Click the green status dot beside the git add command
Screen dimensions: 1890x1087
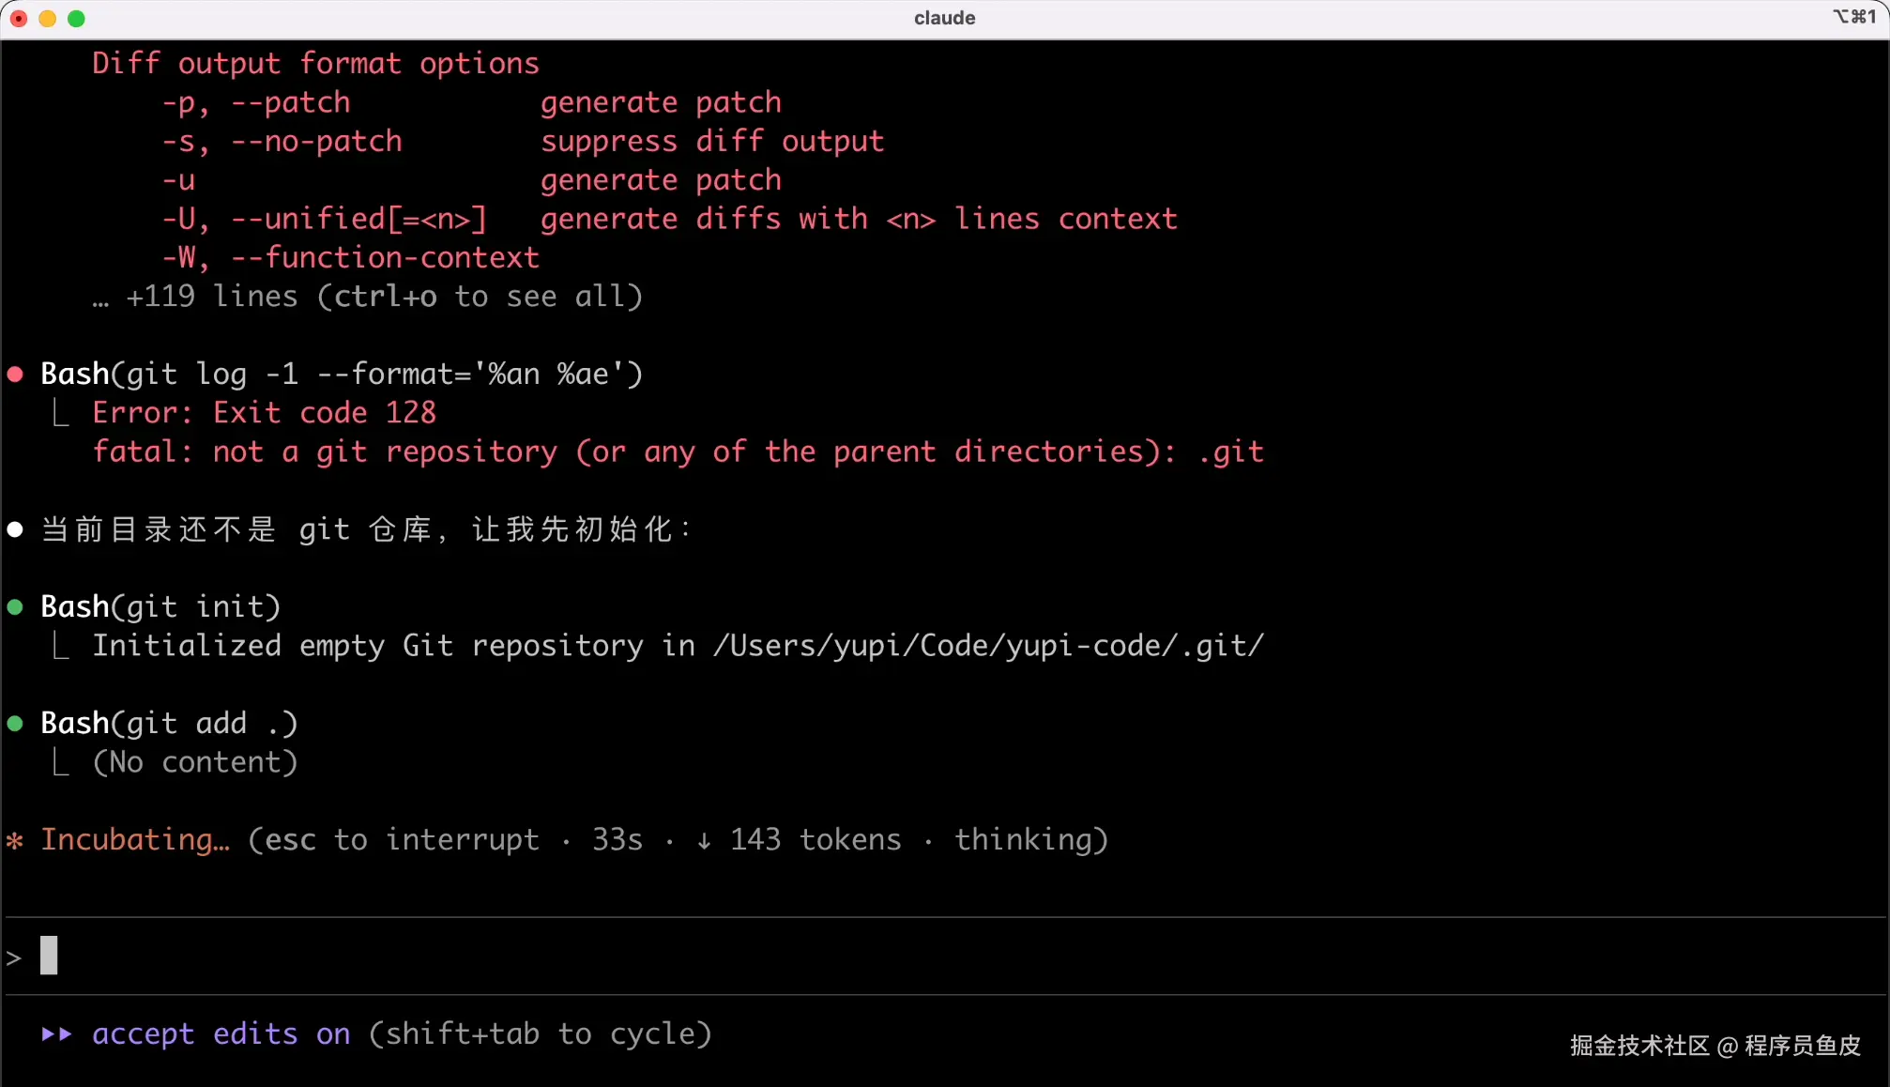coord(15,724)
